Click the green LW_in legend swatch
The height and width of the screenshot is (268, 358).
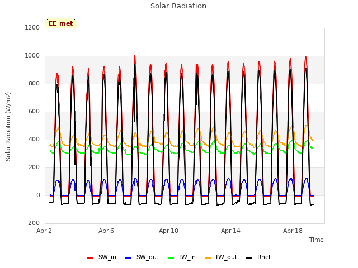171,258
